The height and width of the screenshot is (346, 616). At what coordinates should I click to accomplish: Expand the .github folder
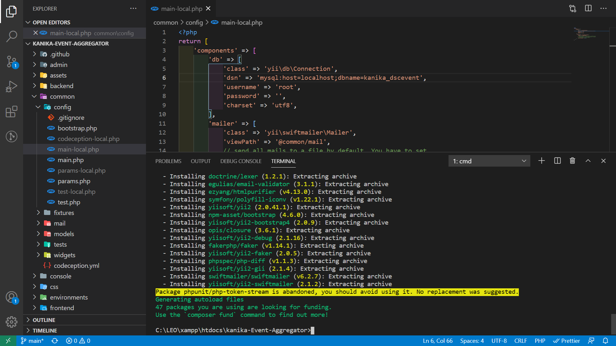coord(85,54)
